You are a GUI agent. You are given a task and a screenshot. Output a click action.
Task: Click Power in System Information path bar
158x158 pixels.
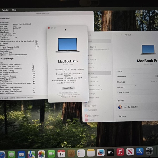click(x=31, y=97)
